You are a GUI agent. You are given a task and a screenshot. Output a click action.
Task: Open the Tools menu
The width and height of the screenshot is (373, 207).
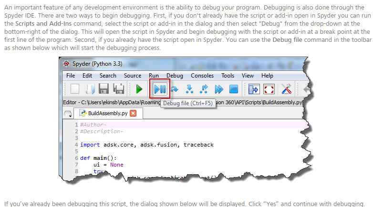pos(228,76)
